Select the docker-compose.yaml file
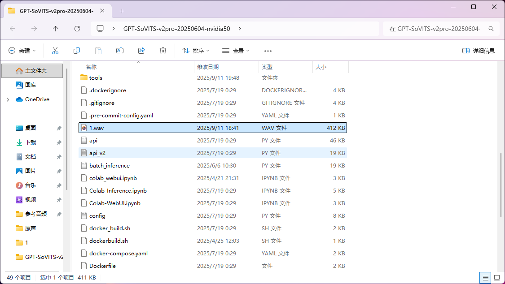505x284 pixels. pos(213,253)
